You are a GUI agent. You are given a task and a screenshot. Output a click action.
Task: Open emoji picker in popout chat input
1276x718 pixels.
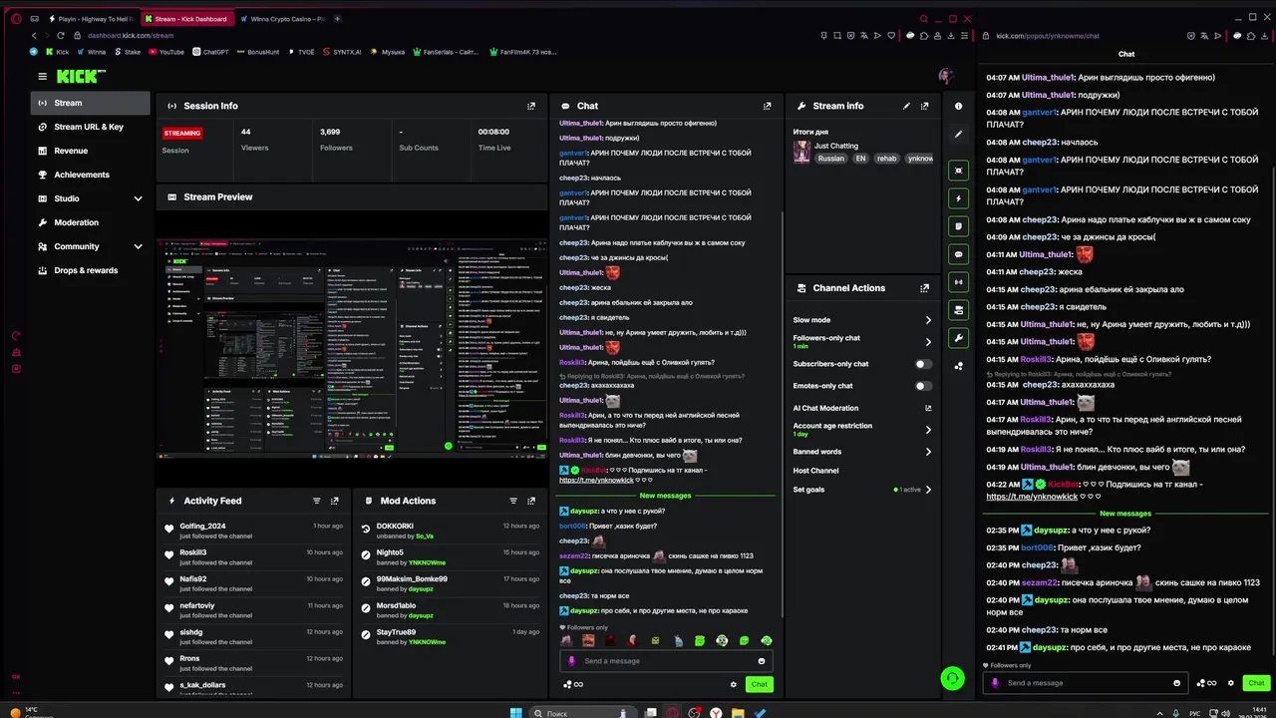point(1177,683)
